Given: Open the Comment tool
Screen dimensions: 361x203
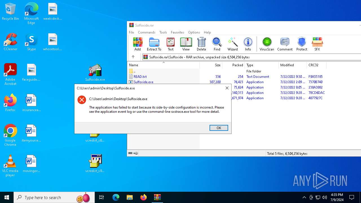Looking at the screenshot, I should coord(285,44).
